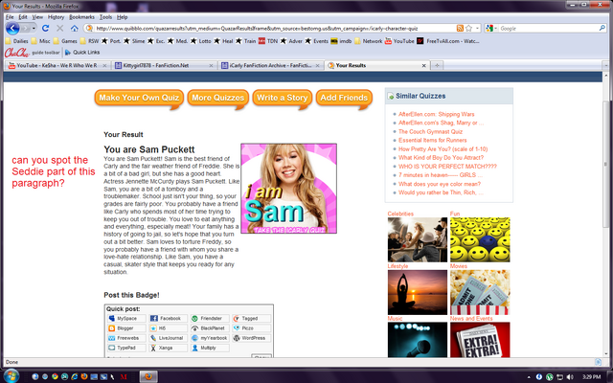The image size is (613, 383).
Task: Open the YouTube bookmark
Action: tap(399, 41)
